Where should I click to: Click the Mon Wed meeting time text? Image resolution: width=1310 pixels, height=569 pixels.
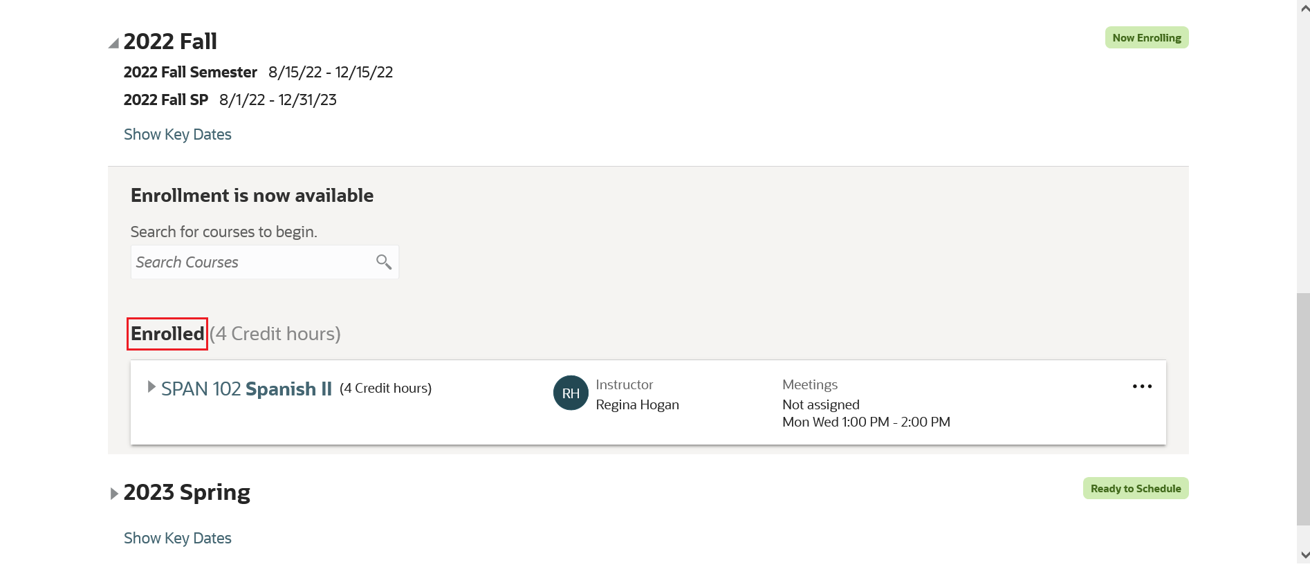tap(866, 422)
